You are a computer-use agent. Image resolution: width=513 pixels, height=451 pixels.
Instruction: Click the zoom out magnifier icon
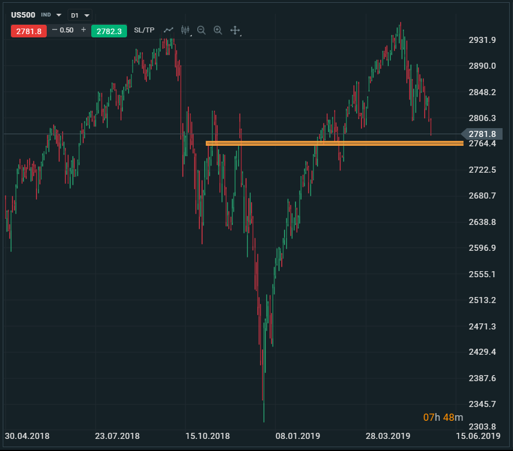coord(201,30)
